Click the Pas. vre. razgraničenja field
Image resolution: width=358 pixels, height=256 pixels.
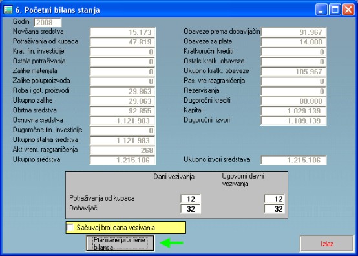coord(293,81)
